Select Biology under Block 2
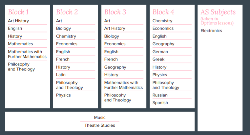Screen dimensions: 250x135 (x=63, y=28)
